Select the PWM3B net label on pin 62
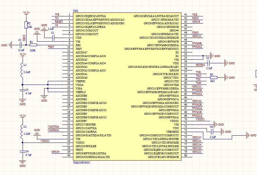This screenshot has height=175, width=257. click(197, 90)
